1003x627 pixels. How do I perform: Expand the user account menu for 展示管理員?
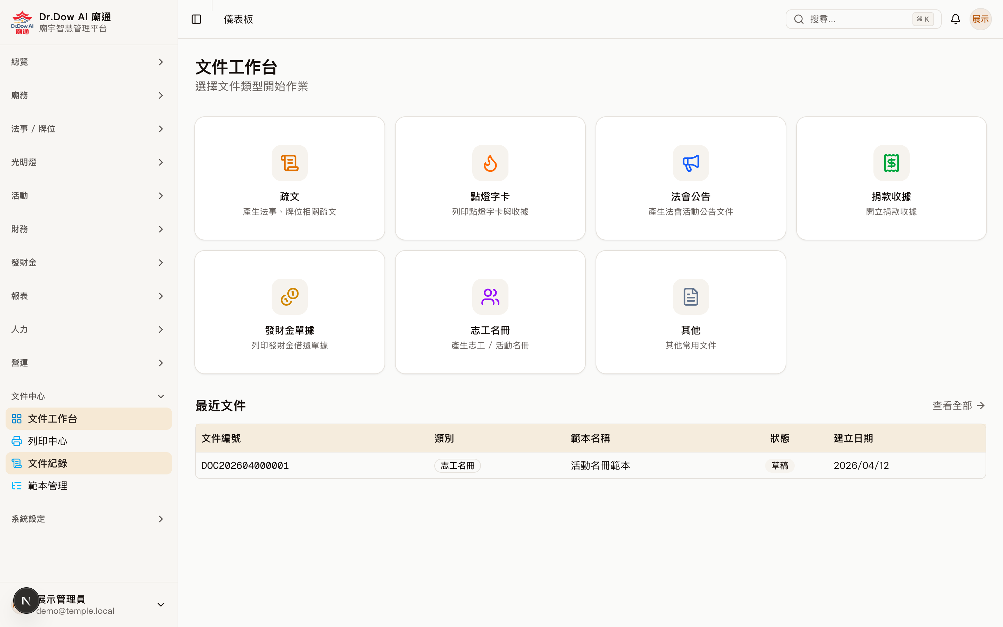(x=161, y=604)
